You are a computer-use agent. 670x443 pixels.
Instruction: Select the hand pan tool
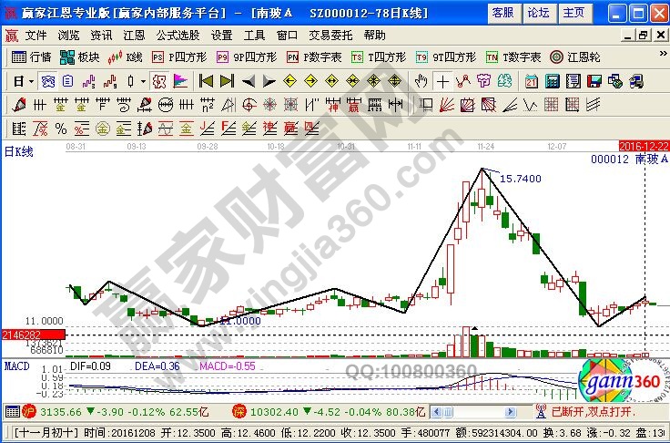[421, 80]
